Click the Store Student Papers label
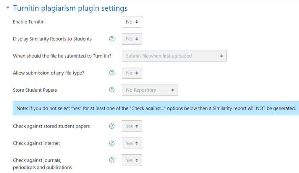Image resolution: width=299 pixels, height=173 pixels. (35, 90)
